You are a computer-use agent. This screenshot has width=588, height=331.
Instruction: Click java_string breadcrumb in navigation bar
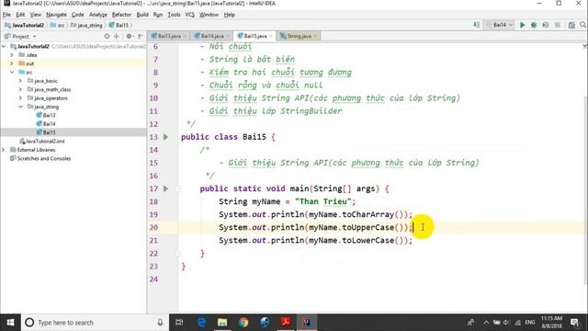click(86, 25)
